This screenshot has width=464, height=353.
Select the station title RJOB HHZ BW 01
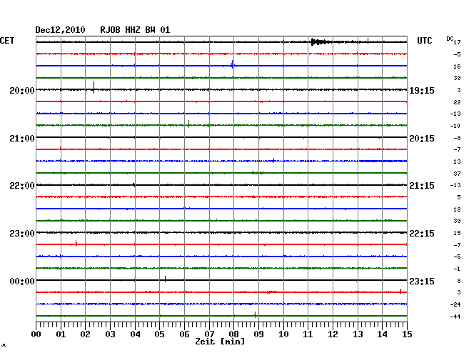[x=135, y=30]
